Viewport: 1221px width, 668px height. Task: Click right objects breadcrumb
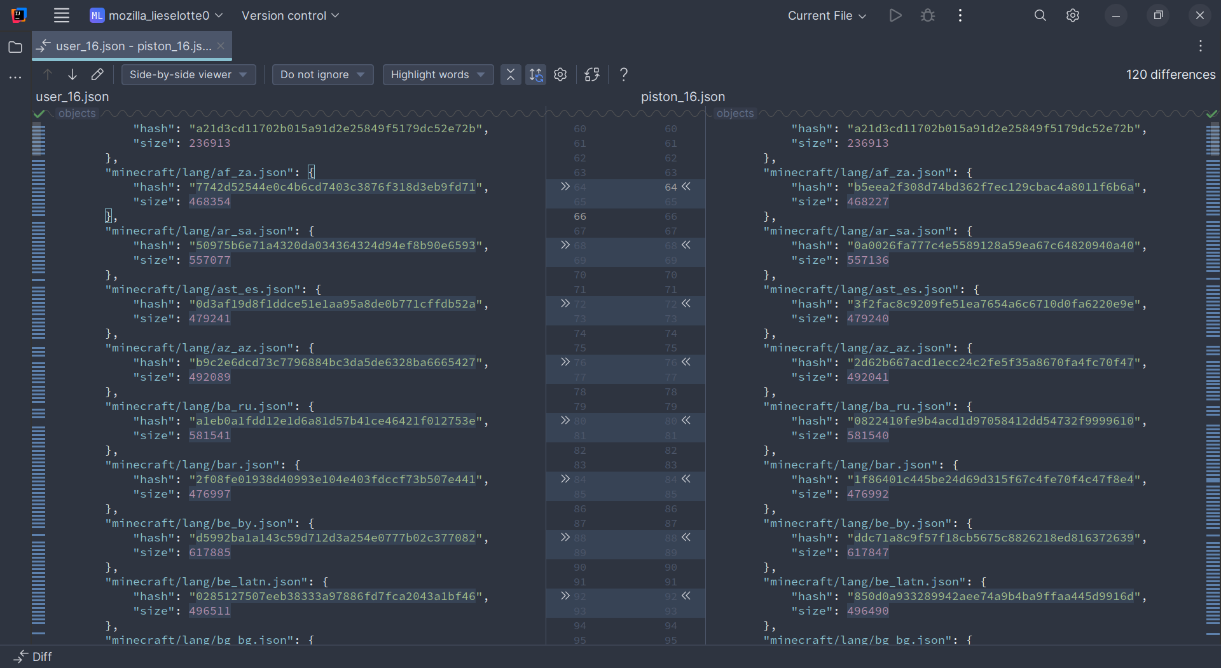735,113
